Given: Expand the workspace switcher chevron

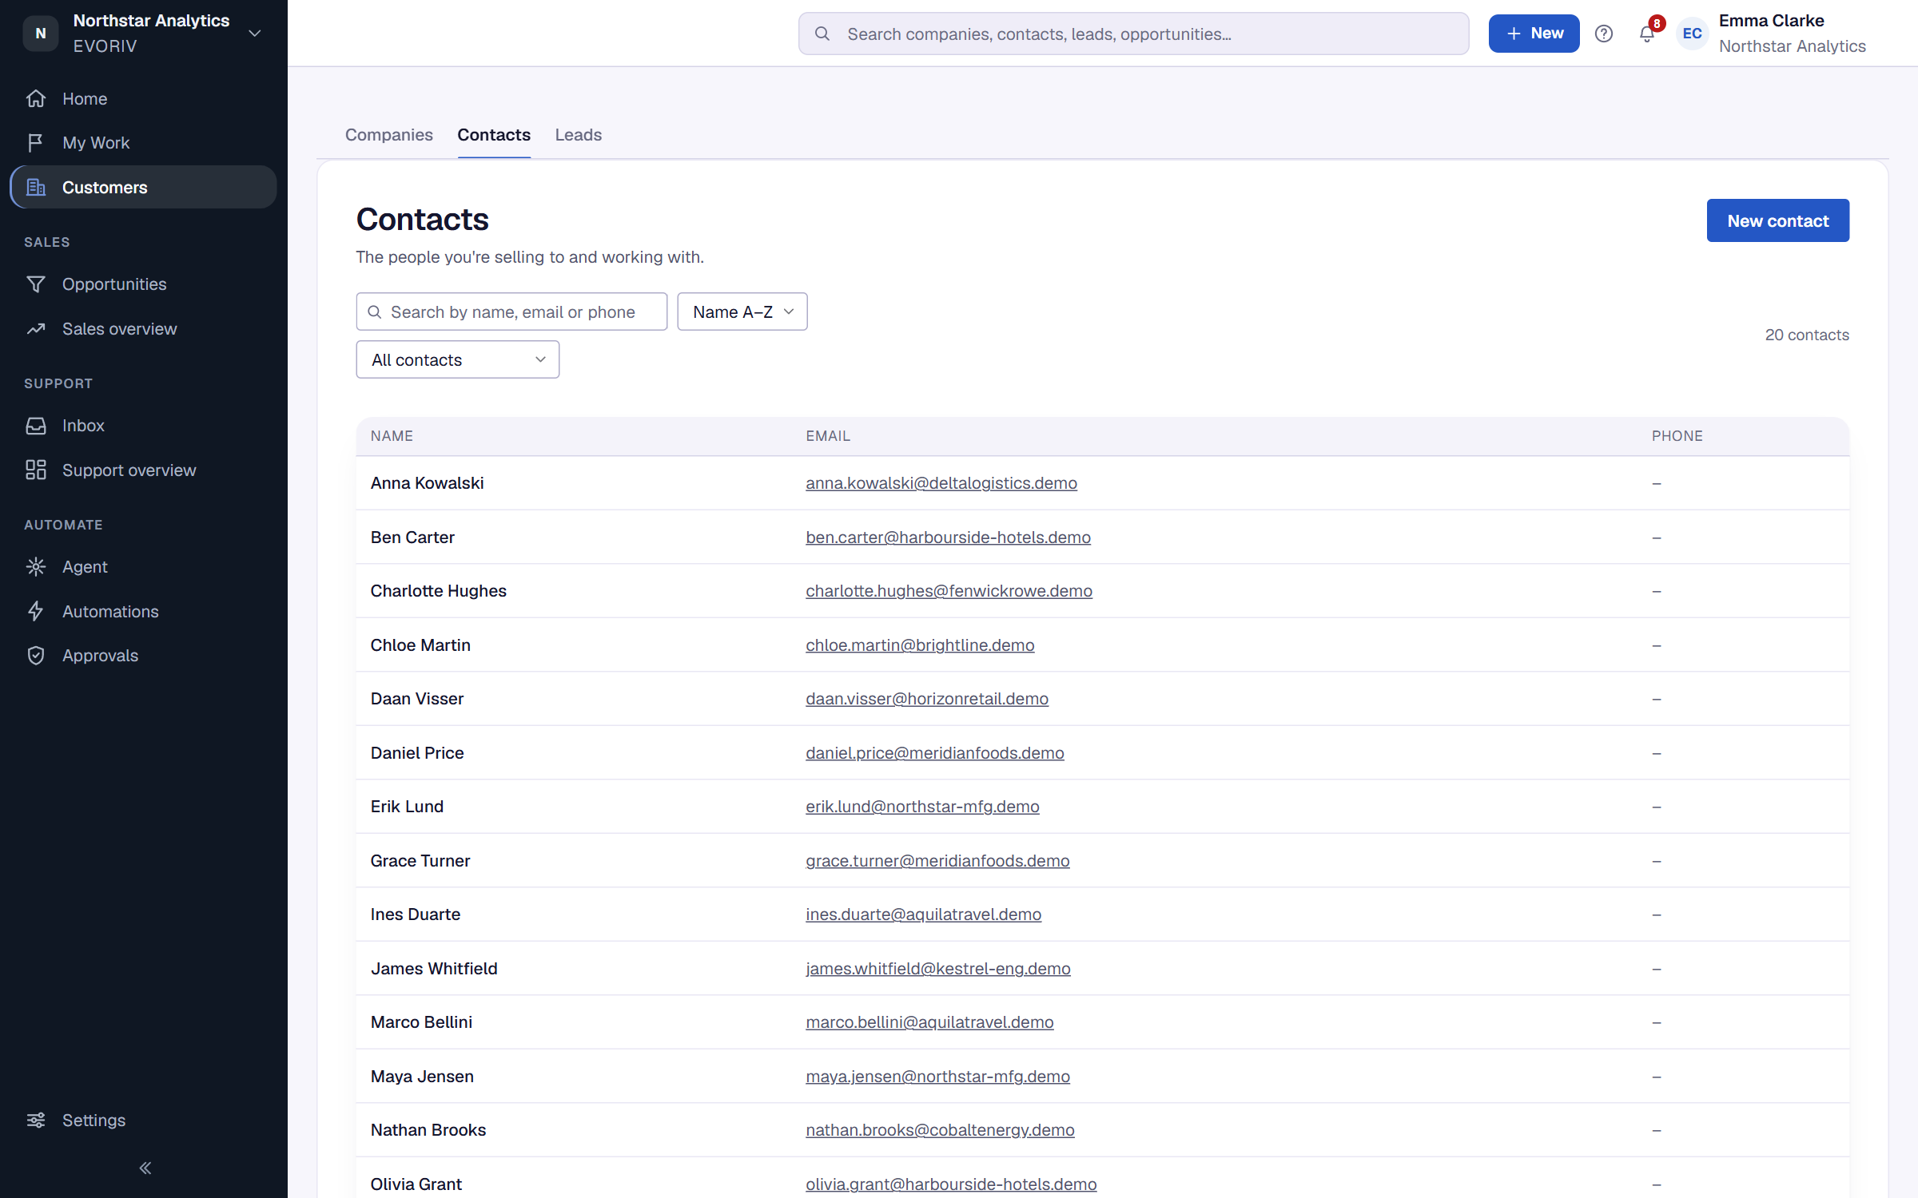Looking at the screenshot, I should (255, 34).
